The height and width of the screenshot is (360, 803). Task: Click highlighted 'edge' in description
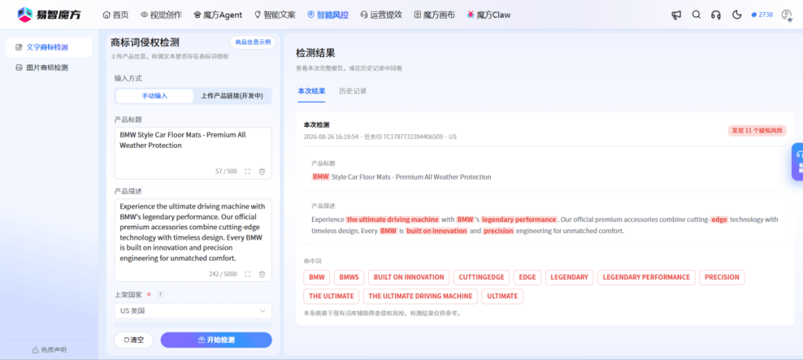coord(719,220)
